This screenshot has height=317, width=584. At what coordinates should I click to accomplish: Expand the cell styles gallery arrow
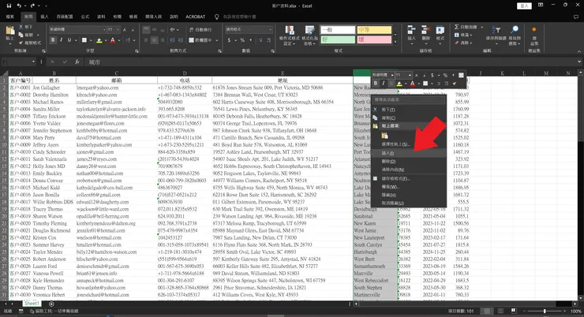click(395, 41)
